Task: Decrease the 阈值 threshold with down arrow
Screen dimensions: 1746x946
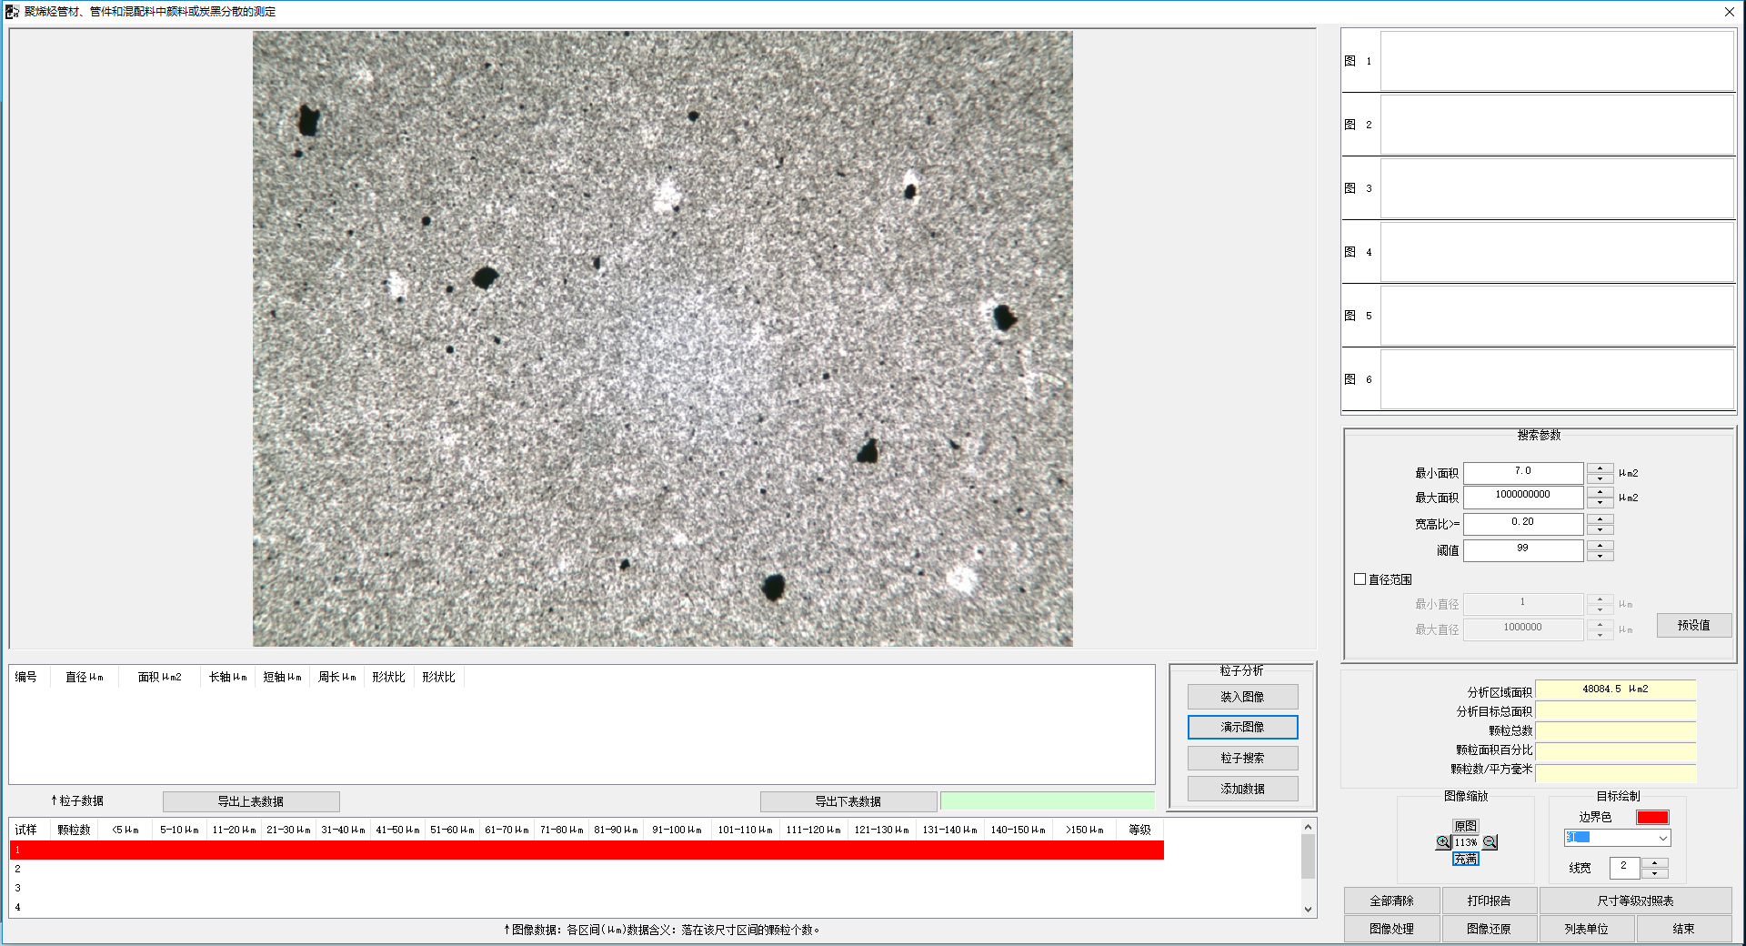Action: (1600, 556)
